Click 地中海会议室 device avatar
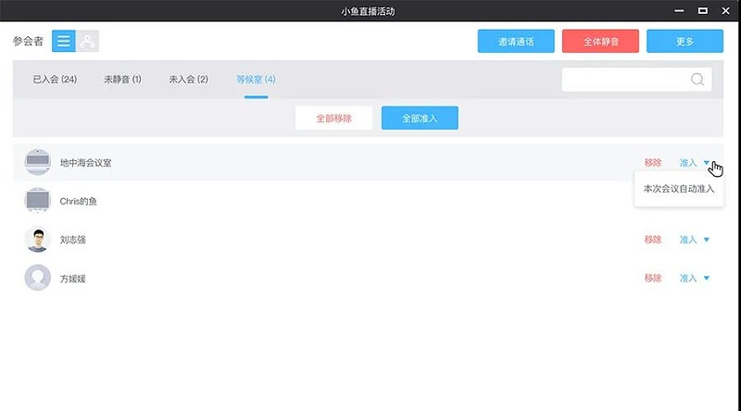Screen dimensions: 741x411 37,162
